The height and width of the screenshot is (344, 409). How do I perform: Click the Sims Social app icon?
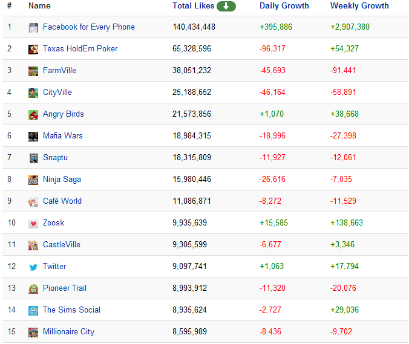tap(33, 310)
